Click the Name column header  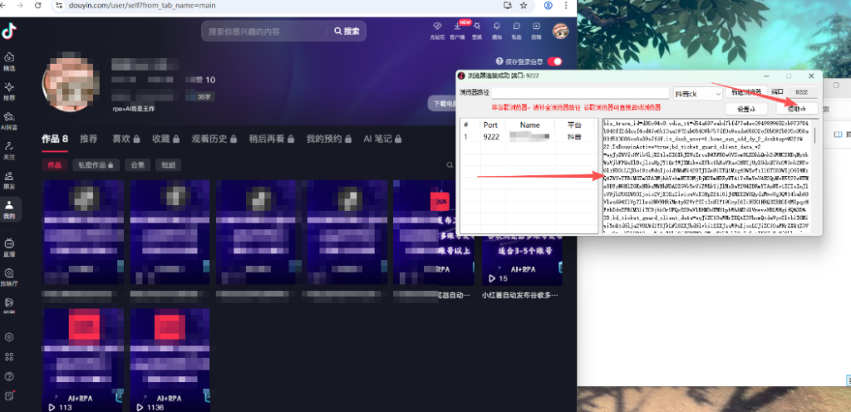click(529, 125)
